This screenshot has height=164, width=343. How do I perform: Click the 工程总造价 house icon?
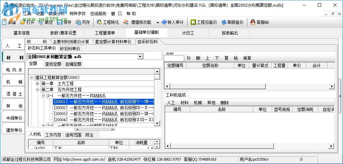coord(193,22)
